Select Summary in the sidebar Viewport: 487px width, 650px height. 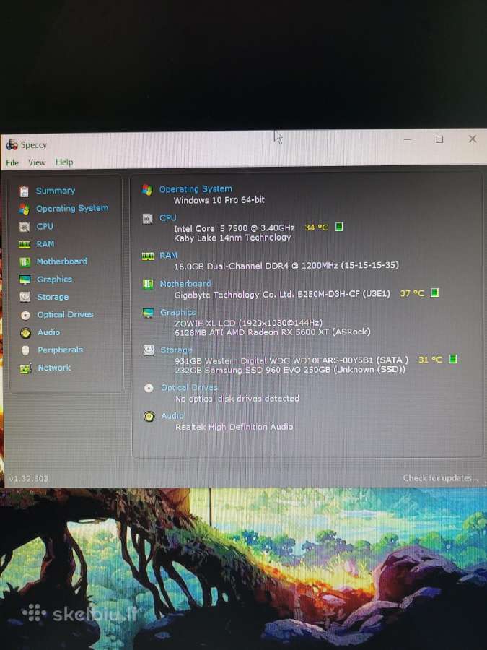coord(56,191)
